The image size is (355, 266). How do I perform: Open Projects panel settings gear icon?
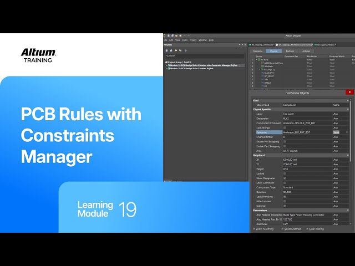[185, 50]
